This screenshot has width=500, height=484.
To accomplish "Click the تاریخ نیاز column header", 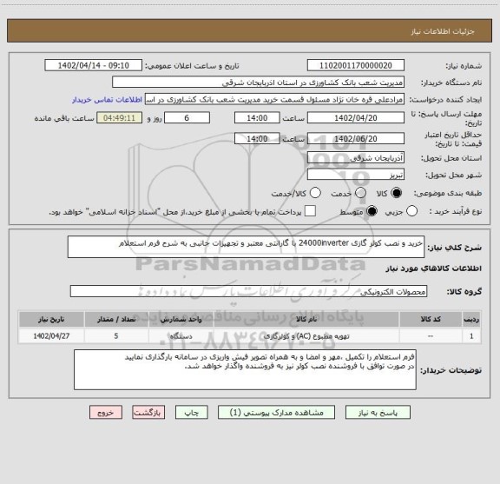I will (x=51, y=319).
